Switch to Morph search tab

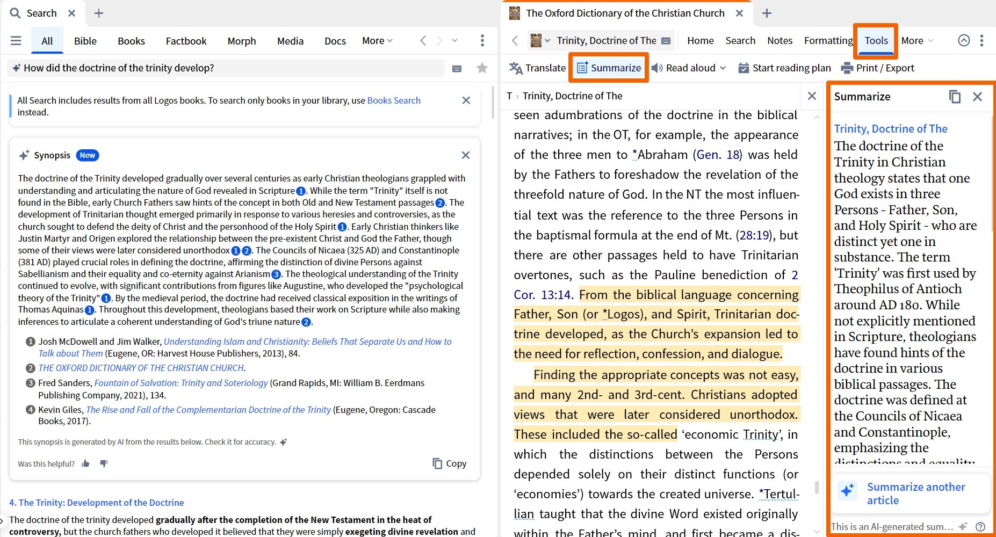tap(242, 41)
